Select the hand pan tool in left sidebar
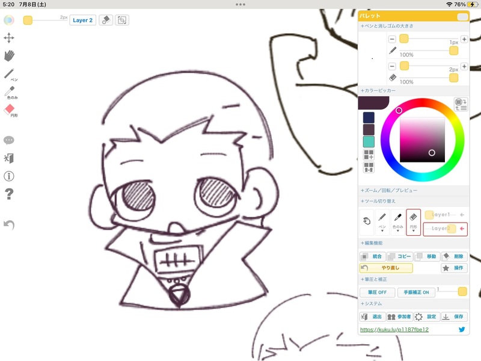Screen dimensions: 481x361 point(9,56)
